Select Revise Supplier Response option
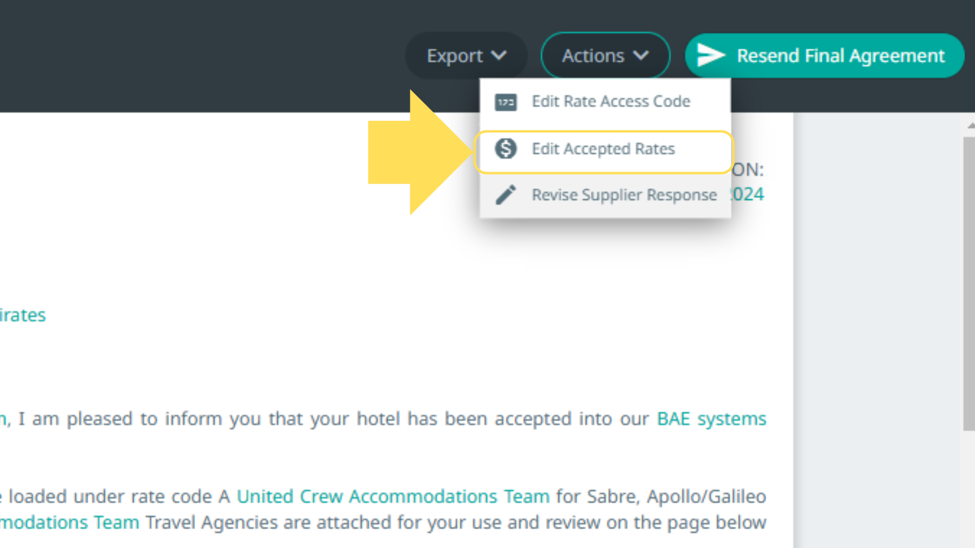Viewport: 975px width, 548px height. [x=624, y=195]
